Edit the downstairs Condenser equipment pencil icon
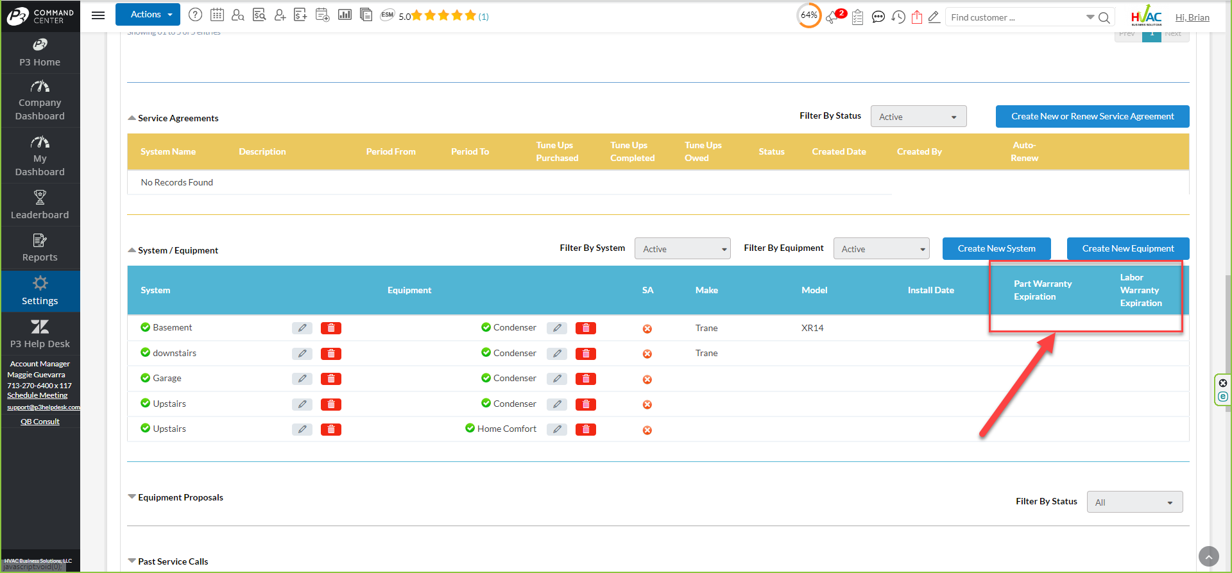Image resolution: width=1232 pixels, height=573 pixels. pos(557,354)
